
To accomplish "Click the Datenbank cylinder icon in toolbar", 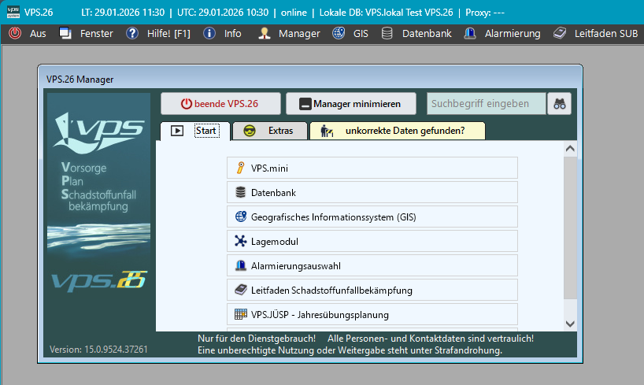I will pos(387,34).
